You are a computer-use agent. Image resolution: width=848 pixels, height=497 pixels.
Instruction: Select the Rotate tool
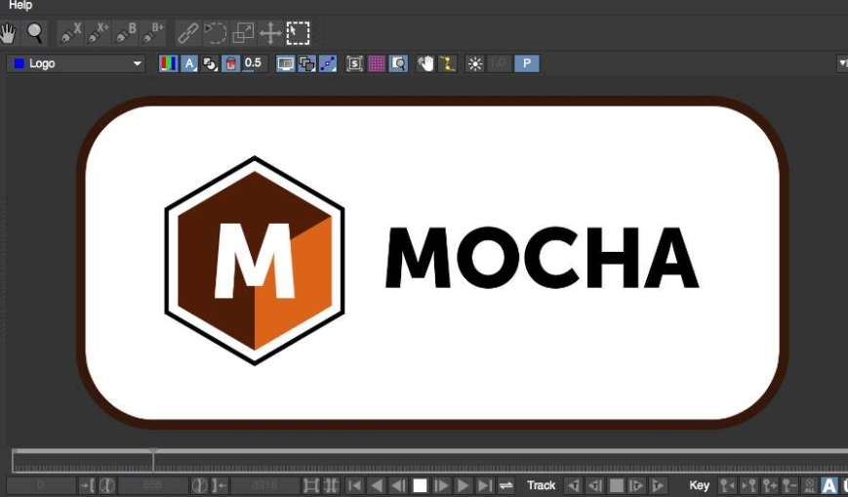216,33
